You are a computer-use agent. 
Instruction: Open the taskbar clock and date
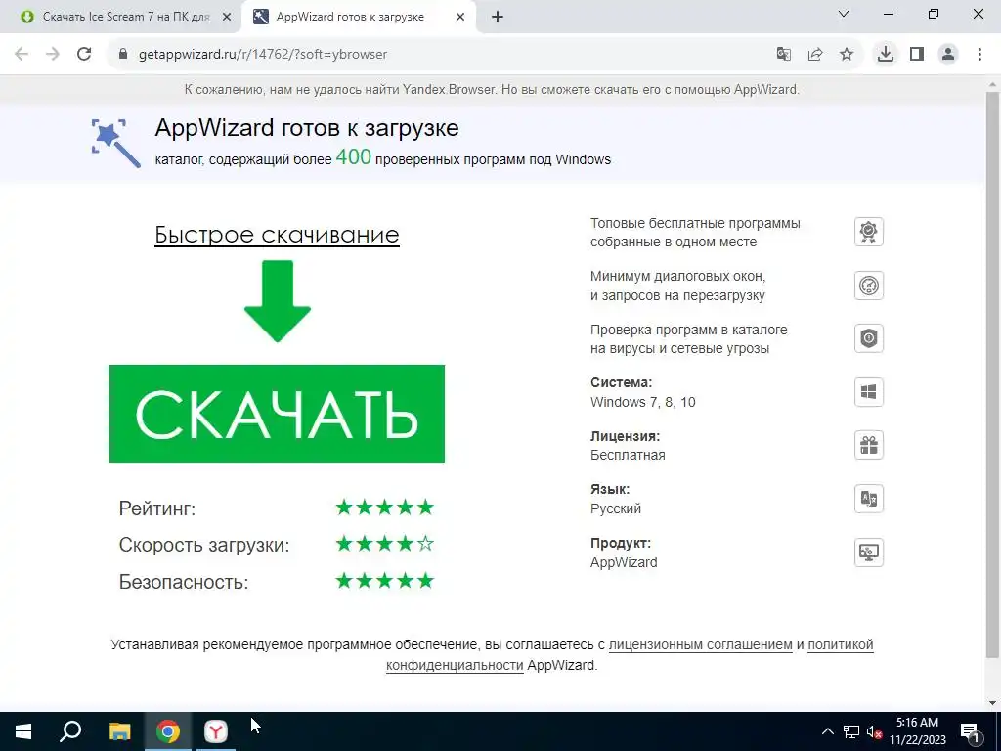(917, 731)
